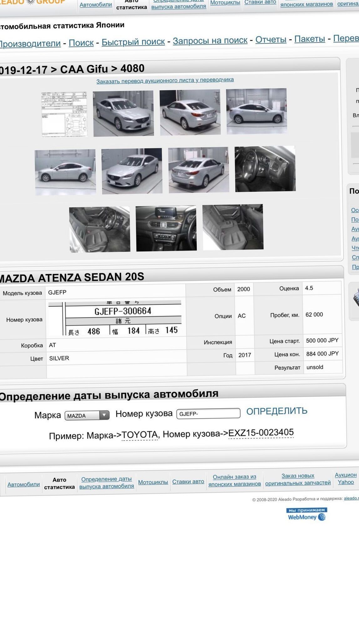Open Ставки авто in the top menu
359x628 pixels.
[260, 2]
